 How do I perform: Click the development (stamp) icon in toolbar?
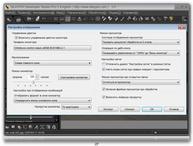coord(37,19)
